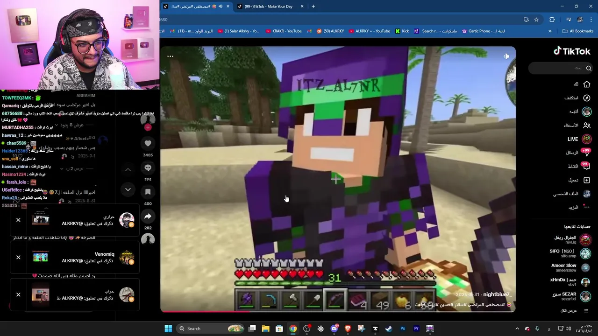
Task: Bookmark the video with the save icon
Action: [x=148, y=192]
